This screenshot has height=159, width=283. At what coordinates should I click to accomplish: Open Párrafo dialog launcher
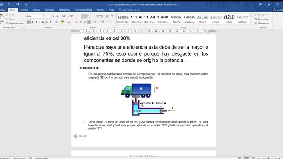pos(114,27)
